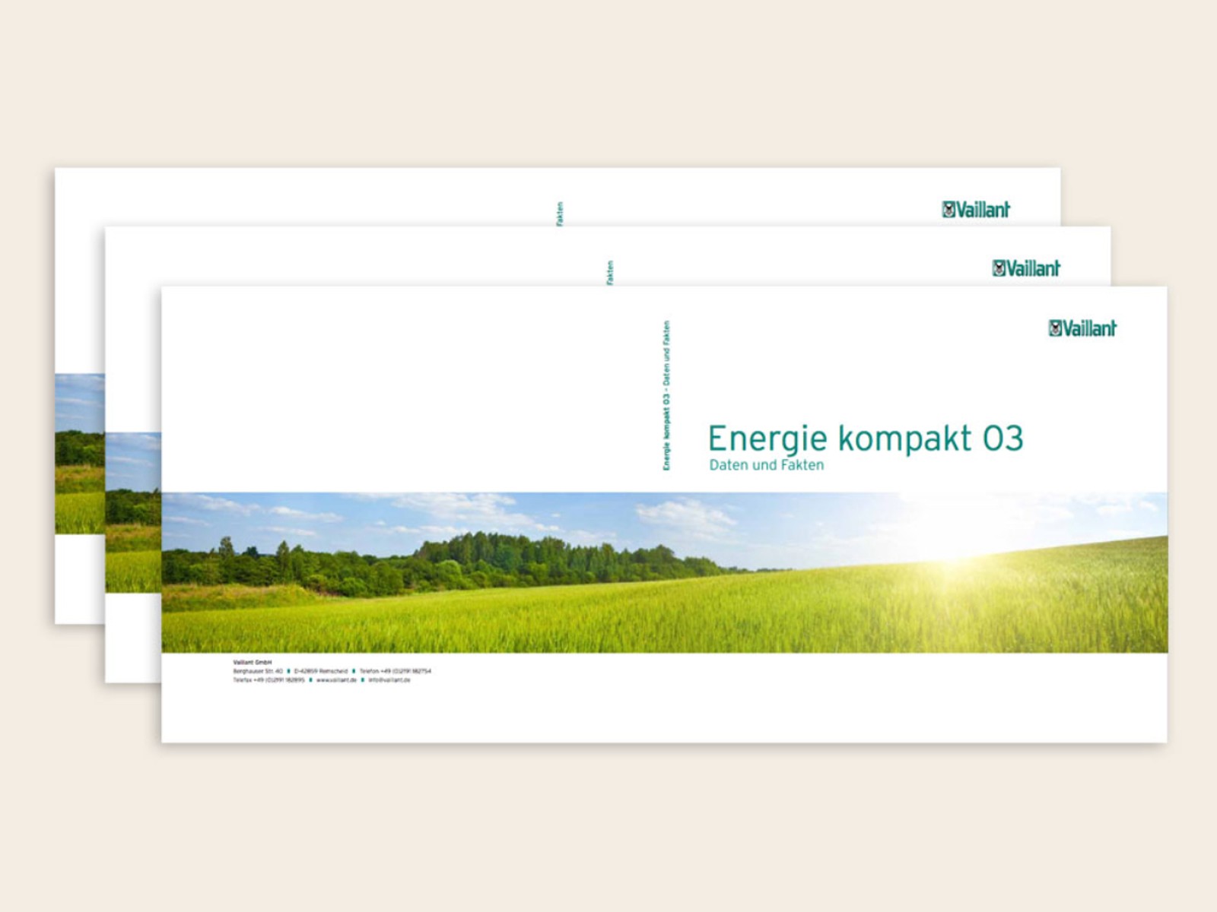The image size is (1217, 912).
Task: Open the www.vaillant.de website link
Action: pos(336,680)
